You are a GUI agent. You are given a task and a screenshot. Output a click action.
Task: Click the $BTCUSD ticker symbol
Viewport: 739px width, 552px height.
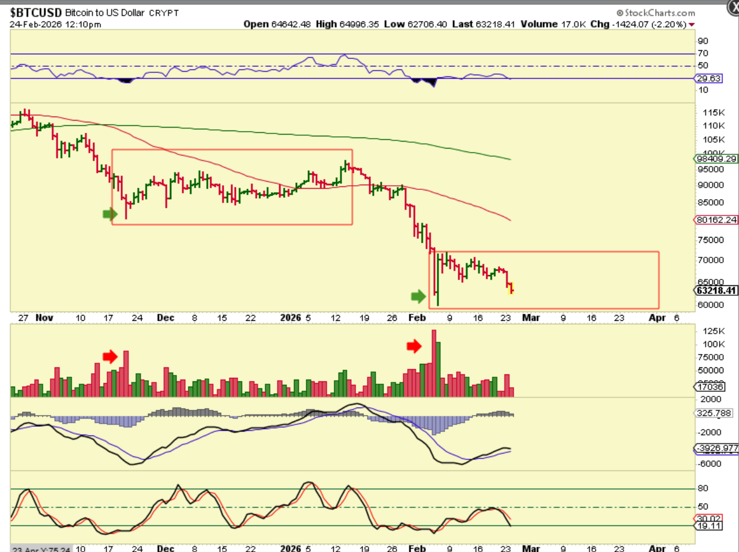(x=35, y=12)
